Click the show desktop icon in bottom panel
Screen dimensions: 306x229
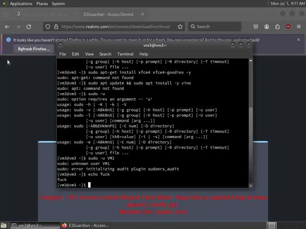4,225
